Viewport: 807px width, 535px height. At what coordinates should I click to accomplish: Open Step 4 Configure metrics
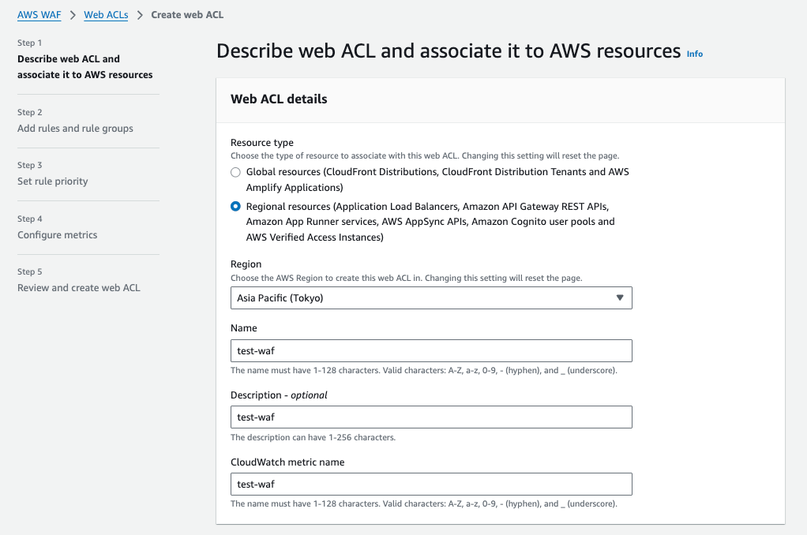pos(58,235)
